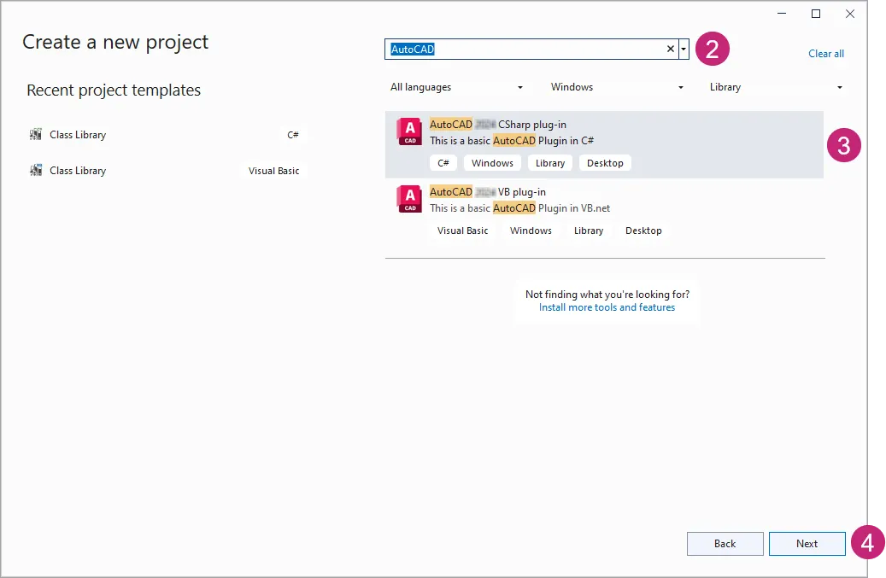Click the 'This is a basic AutoCAD Plugin in C#' description
Screen dimensions: 886x578
512,141
